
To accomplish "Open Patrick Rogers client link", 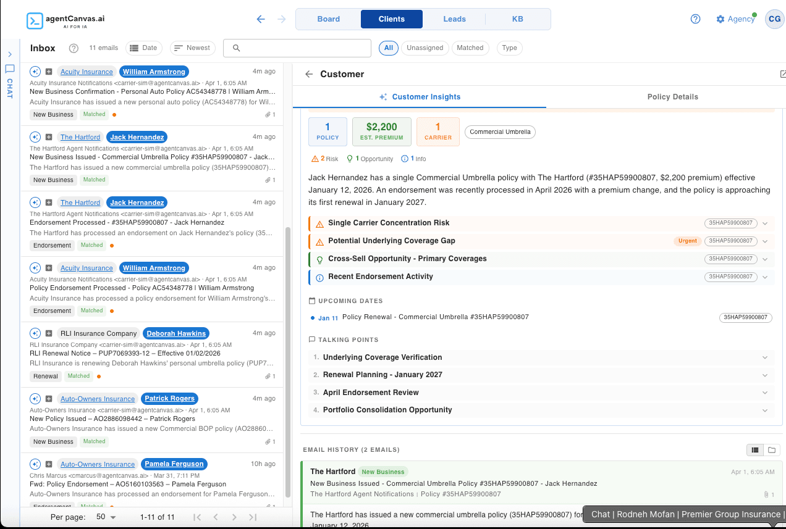I will point(169,399).
